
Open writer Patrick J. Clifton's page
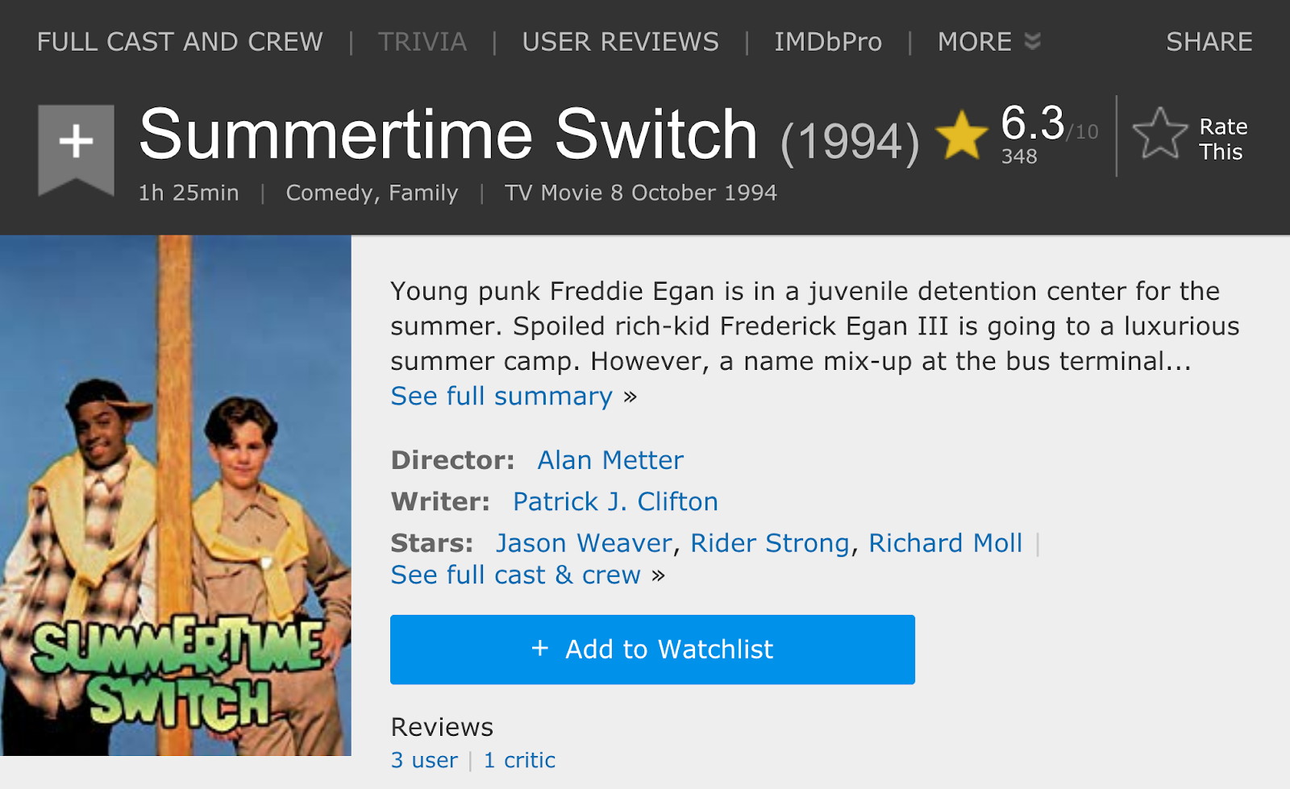click(x=615, y=502)
